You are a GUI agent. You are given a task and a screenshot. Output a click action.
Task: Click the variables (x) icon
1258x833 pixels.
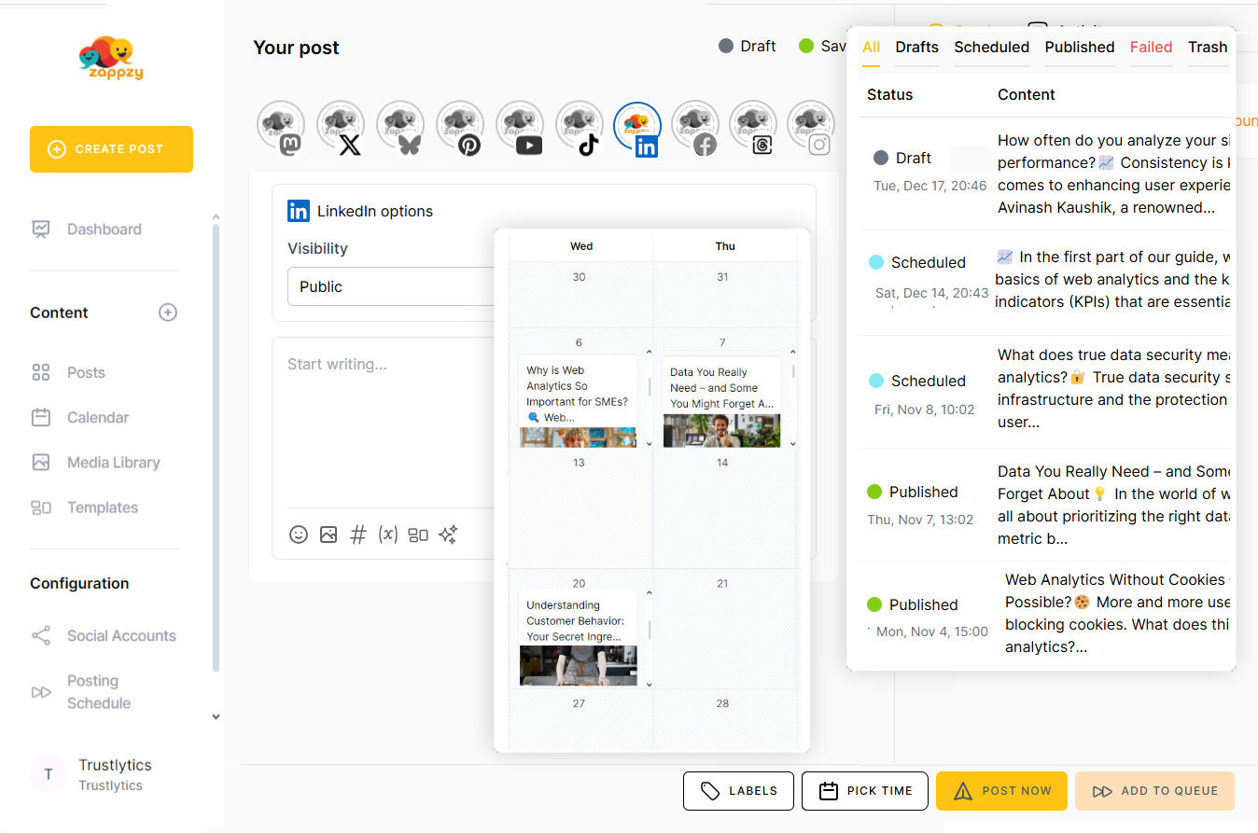pyautogui.click(x=388, y=535)
